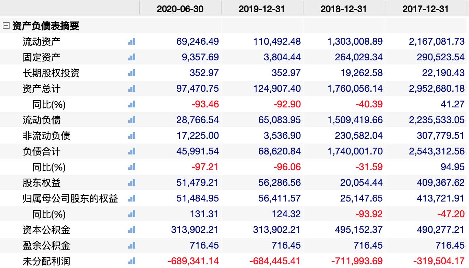
Task: Open chart icon for 非流动负债 row
Action: pos(132,136)
